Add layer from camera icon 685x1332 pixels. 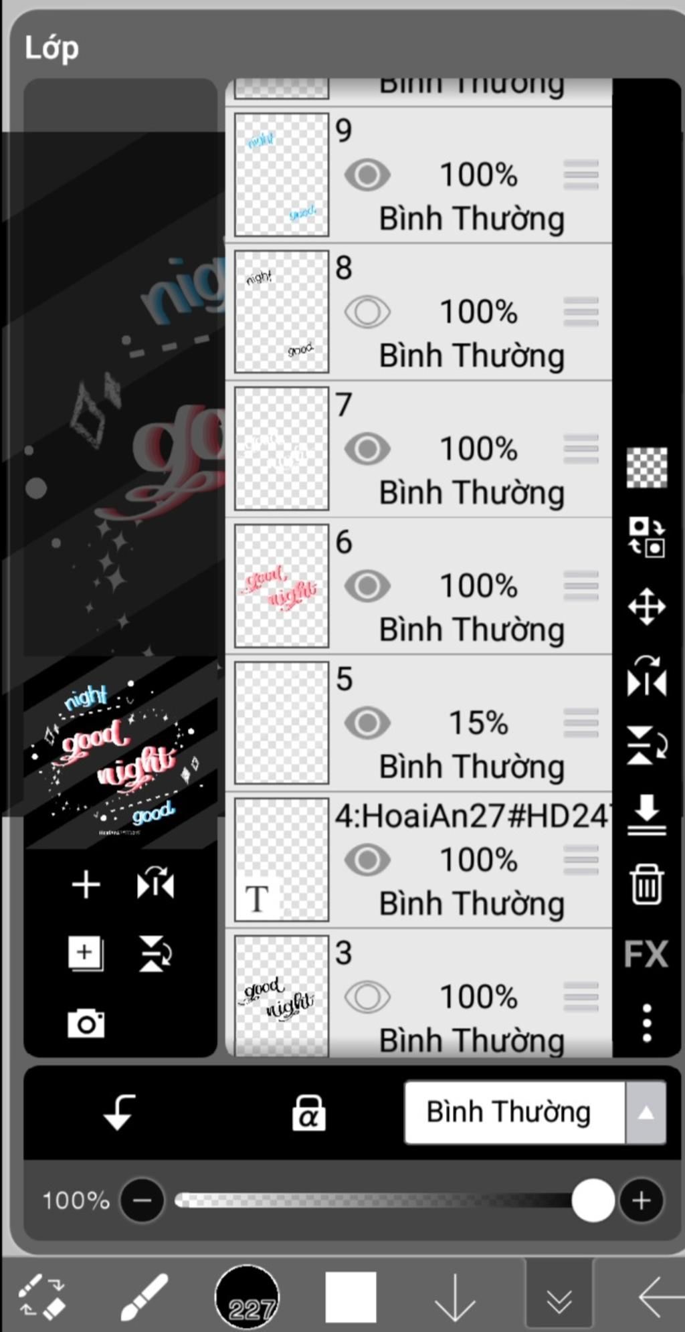[x=86, y=1023]
